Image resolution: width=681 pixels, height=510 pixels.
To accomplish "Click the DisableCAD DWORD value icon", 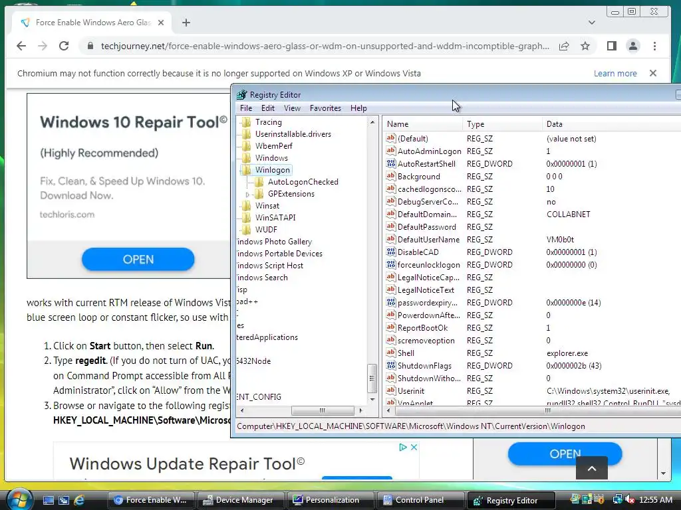I will point(390,252).
